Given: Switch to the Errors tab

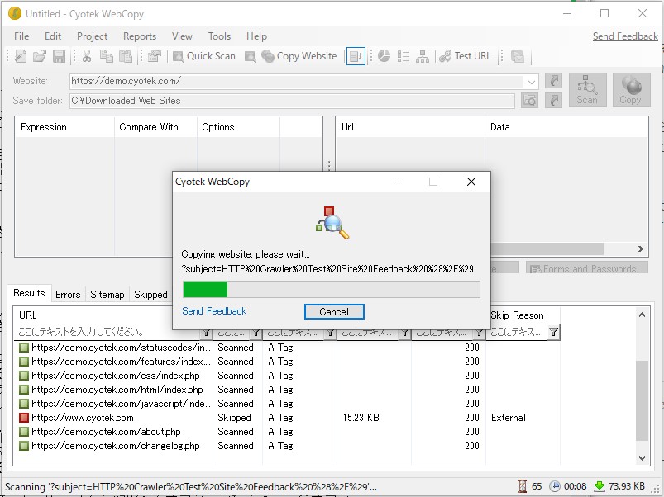Looking at the screenshot, I should pos(68,295).
